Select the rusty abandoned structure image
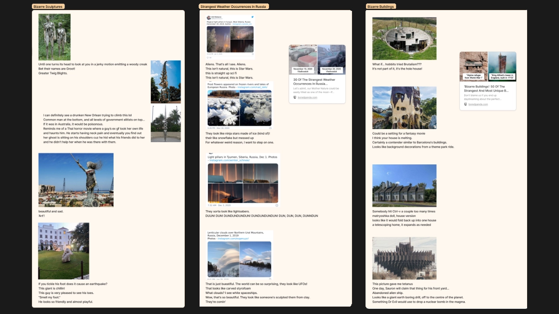This screenshot has height=314, width=559. click(404, 258)
